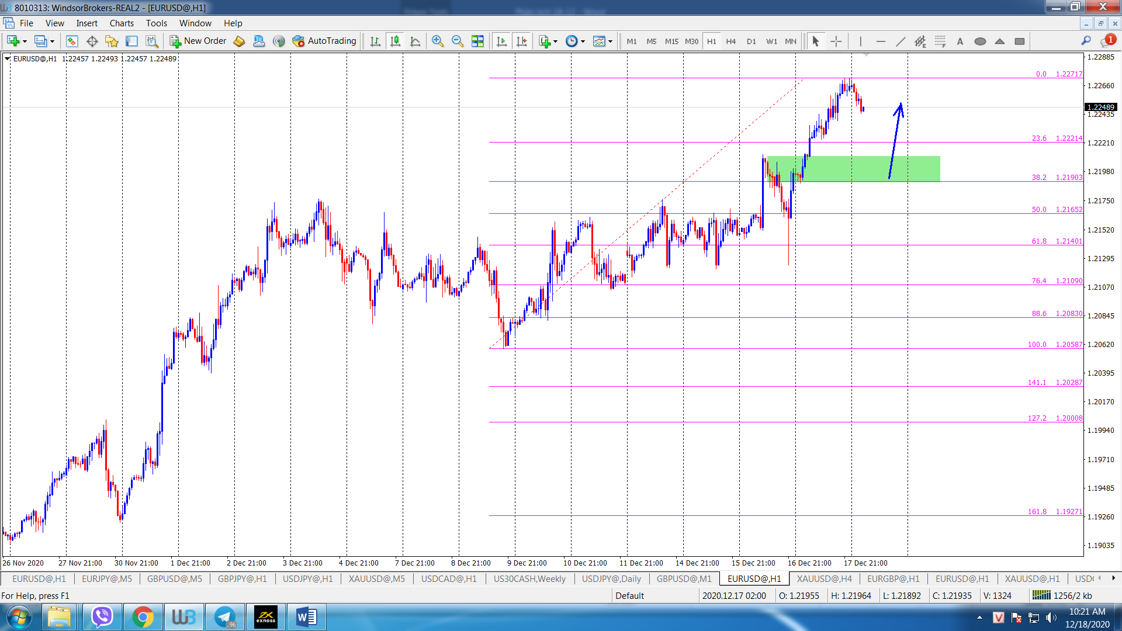This screenshot has width=1122, height=631.
Task: Show hidden system tray icons
Action: click(x=979, y=618)
